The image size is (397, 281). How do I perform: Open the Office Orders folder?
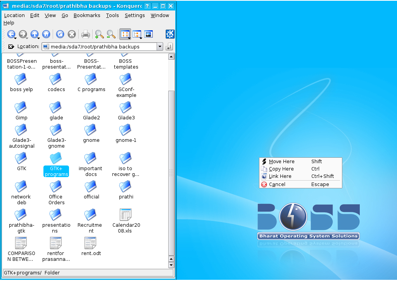click(x=57, y=193)
